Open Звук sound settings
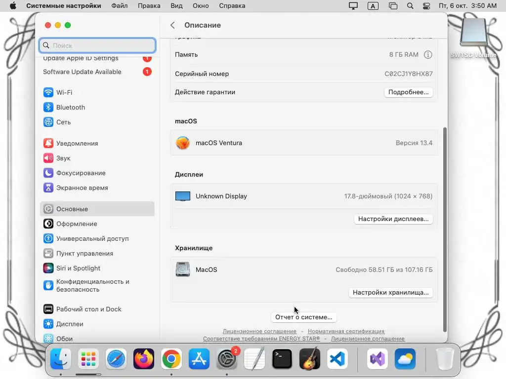 click(97, 158)
